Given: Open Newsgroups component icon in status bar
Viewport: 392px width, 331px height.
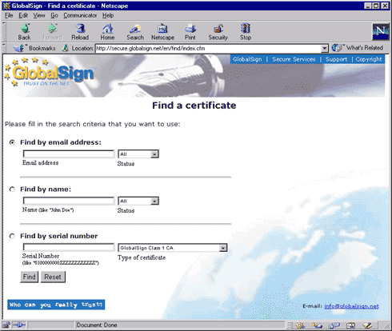Looking at the screenshot, I should coord(334,325).
